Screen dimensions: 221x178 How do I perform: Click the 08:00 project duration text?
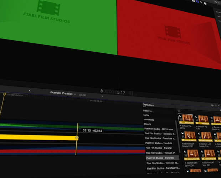(82, 95)
